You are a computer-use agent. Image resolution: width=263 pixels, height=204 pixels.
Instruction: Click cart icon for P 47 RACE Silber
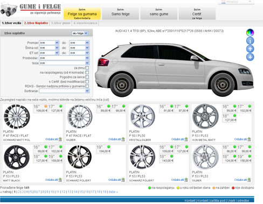(x=123, y=139)
